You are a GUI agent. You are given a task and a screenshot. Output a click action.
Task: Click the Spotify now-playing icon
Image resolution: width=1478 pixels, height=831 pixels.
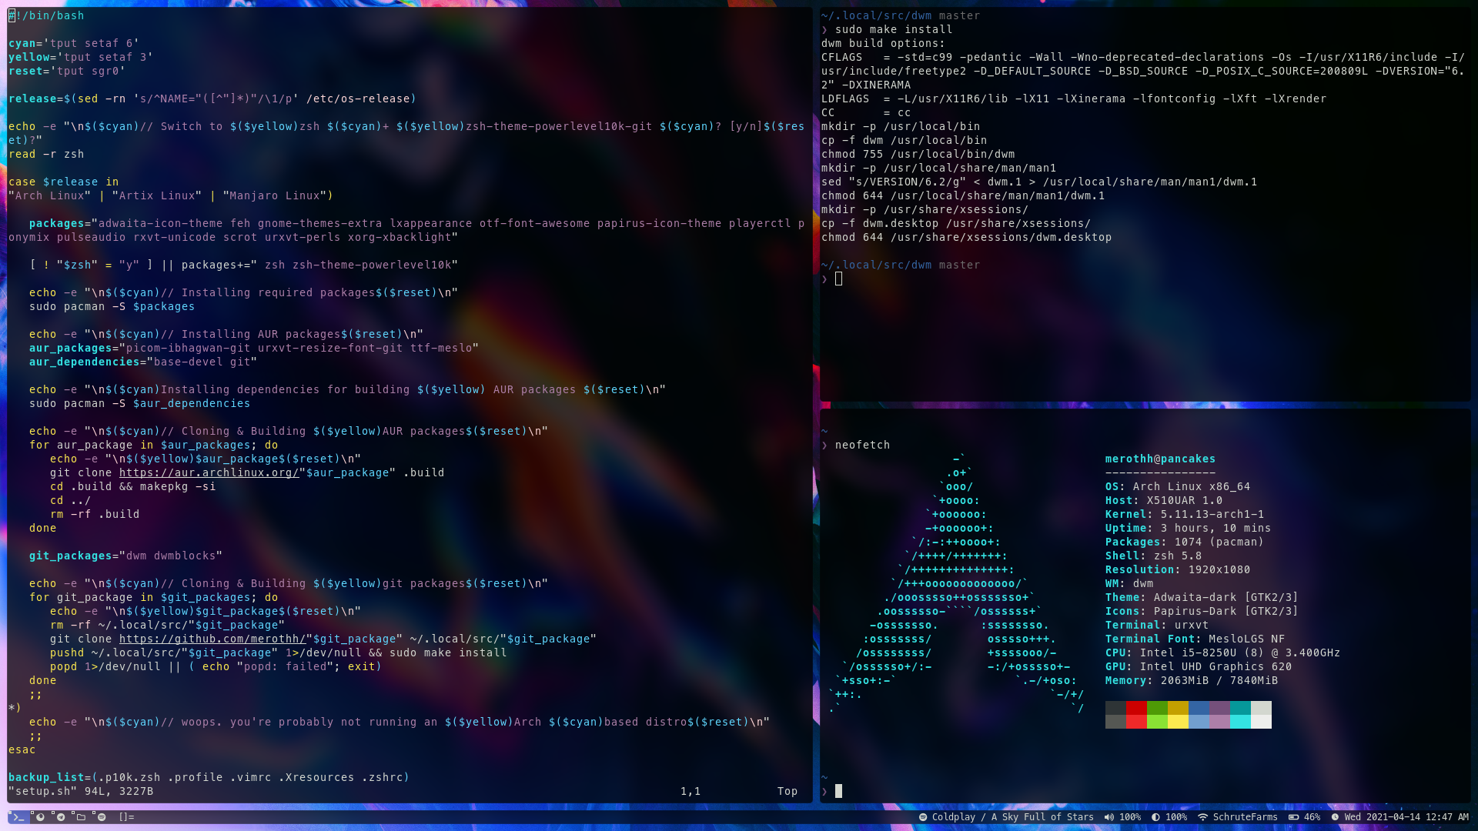(x=922, y=817)
